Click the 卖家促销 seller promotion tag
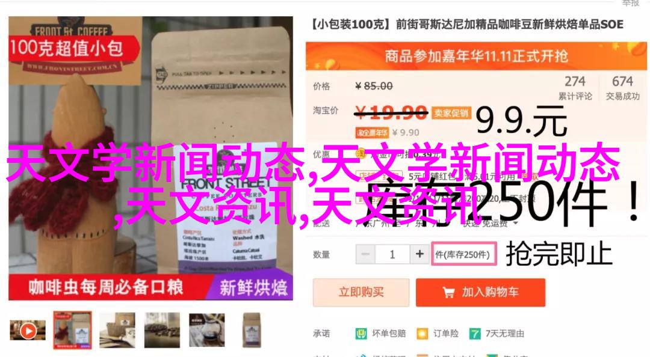Screen dimensions: 650x357 451,113
